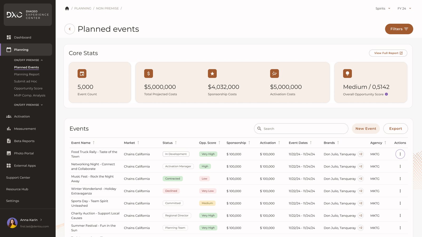Sort table by Opp. Score column
The image size is (422, 237).
coord(219,143)
